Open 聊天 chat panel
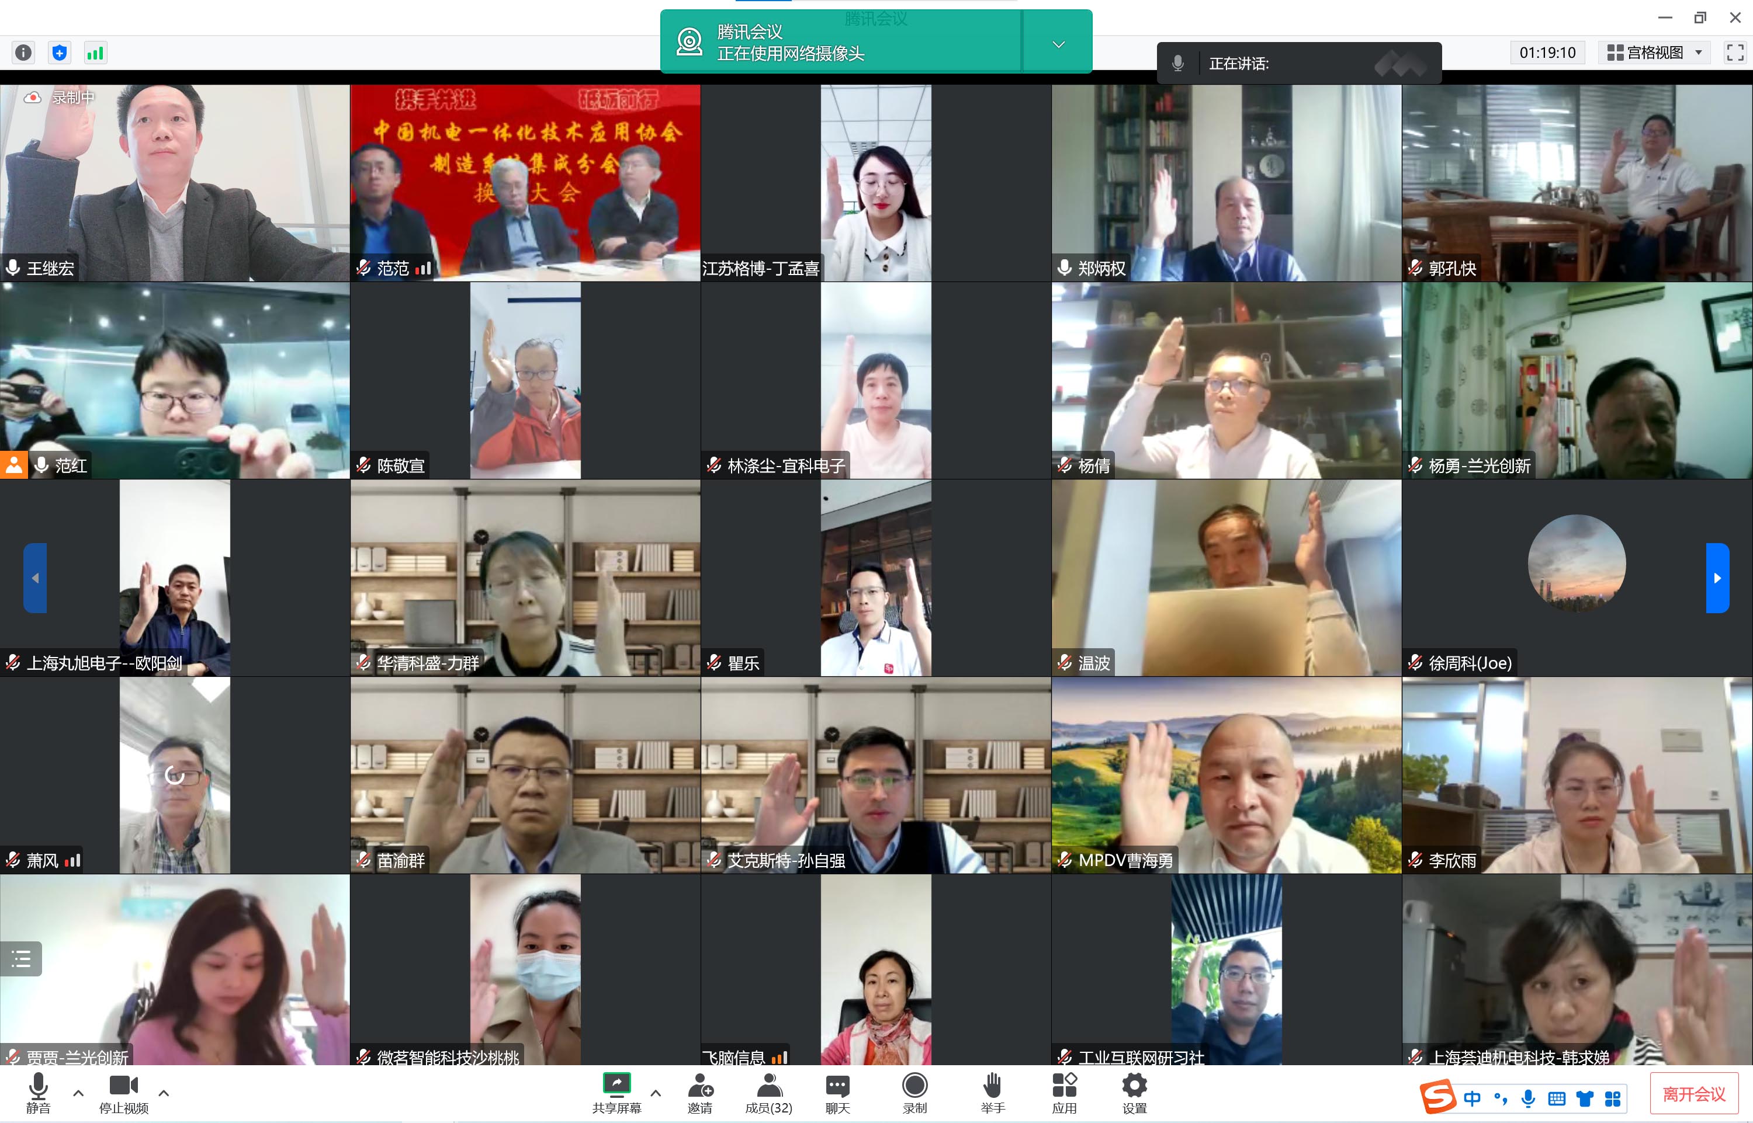Image resolution: width=1753 pixels, height=1123 pixels. tap(837, 1093)
